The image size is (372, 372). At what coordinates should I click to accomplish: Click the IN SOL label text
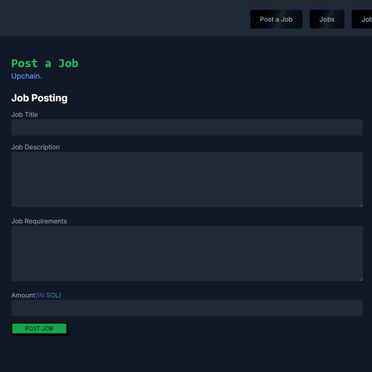[x=48, y=295]
